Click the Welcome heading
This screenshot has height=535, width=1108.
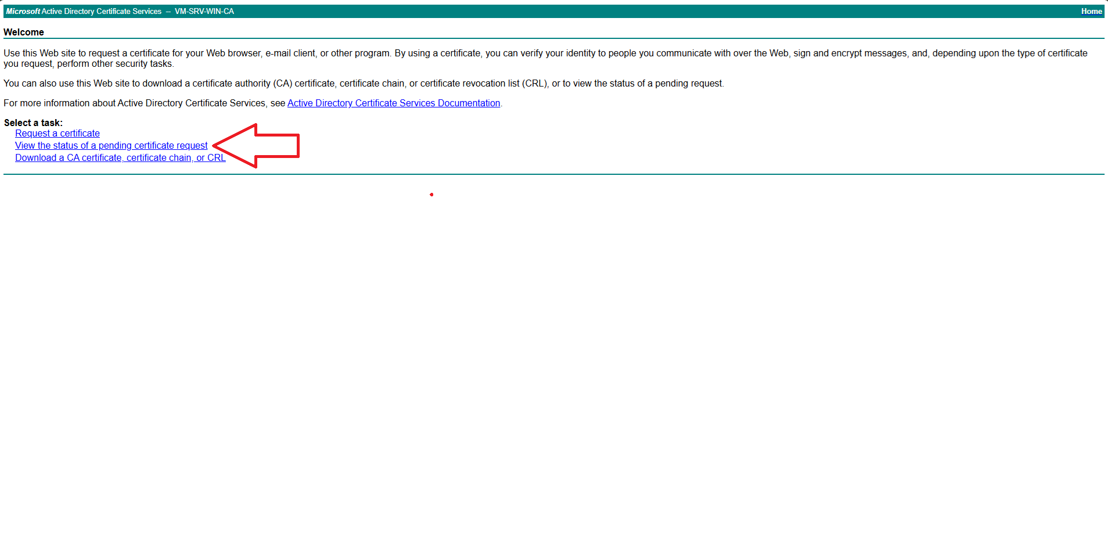tap(24, 32)
